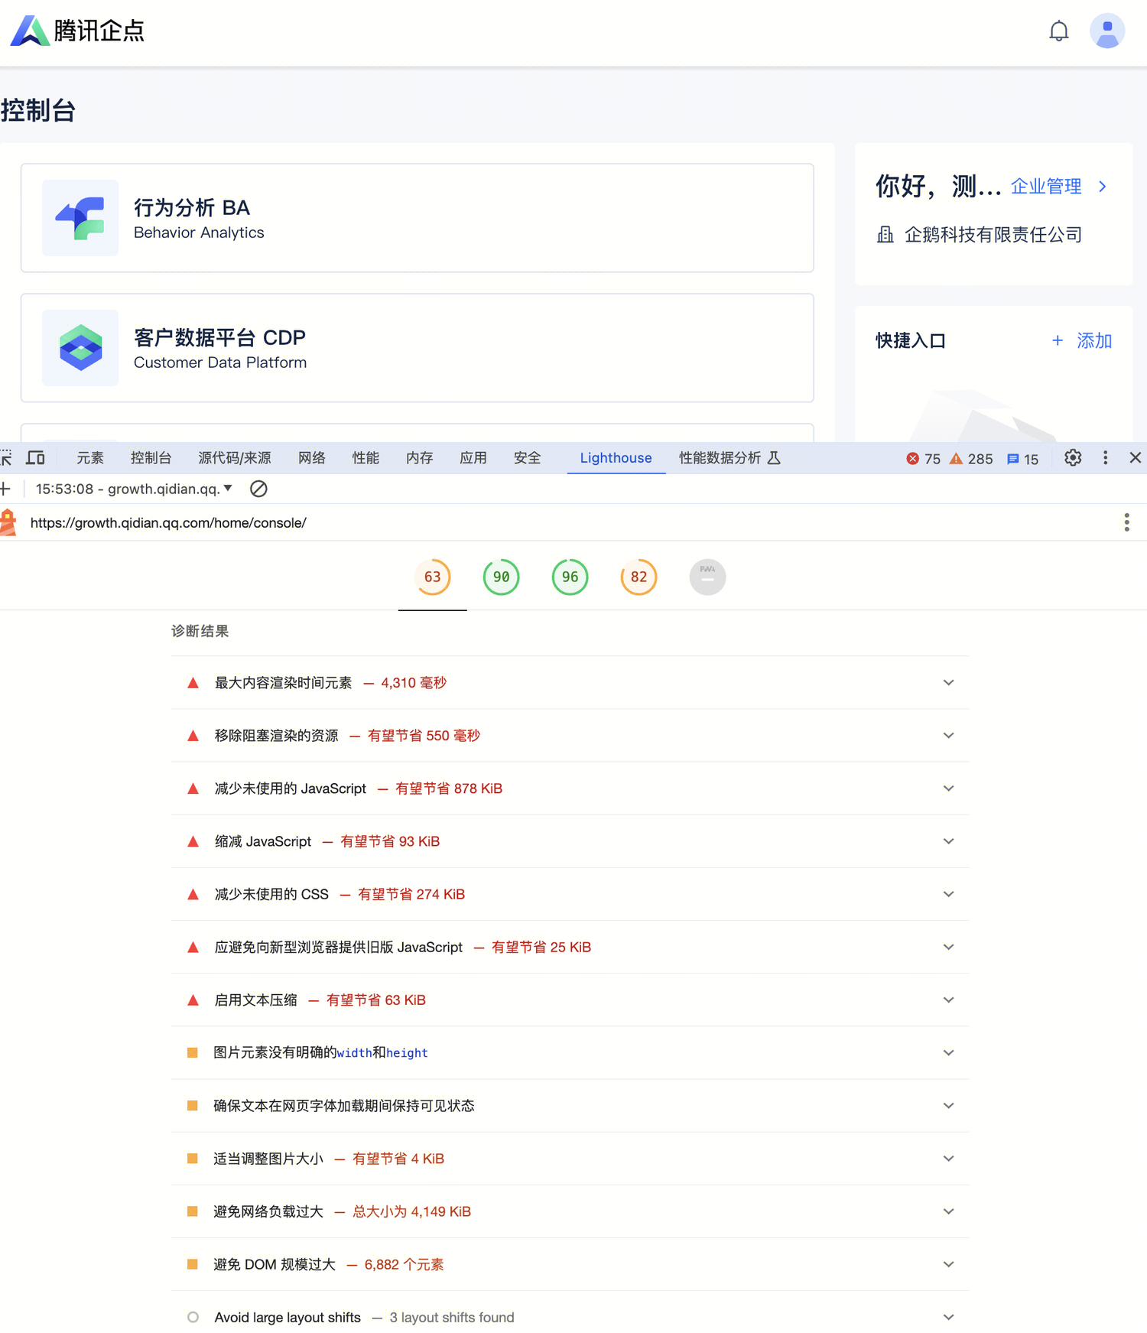Click the best practices score gauge 96
The height and width of the screenshot is (1333, 1147).
point(570,577)
